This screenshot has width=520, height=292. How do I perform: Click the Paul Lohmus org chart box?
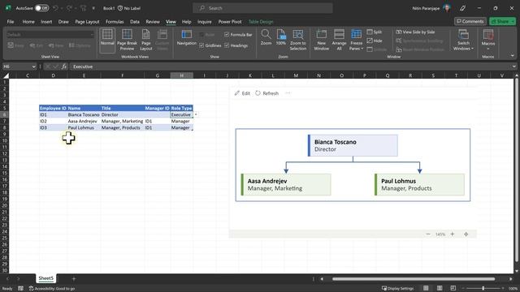point(419,184)
